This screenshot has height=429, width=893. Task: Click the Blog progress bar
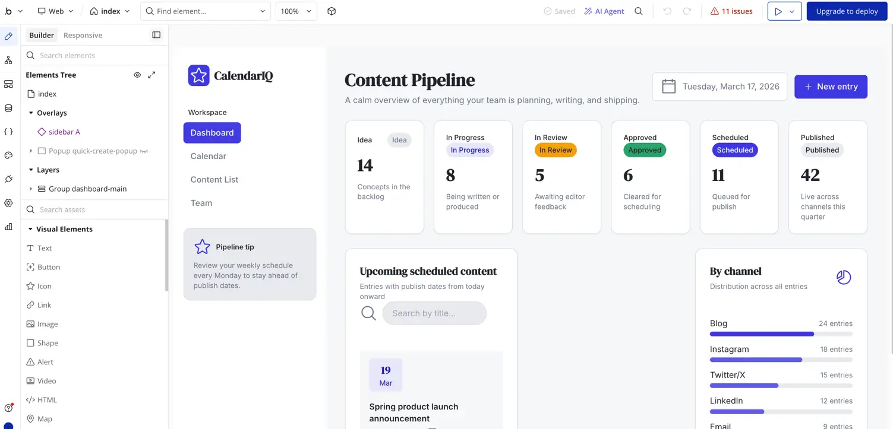781,334
